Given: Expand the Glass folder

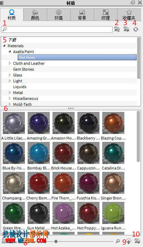Looking at the screenshot, I should click(10, 75).
